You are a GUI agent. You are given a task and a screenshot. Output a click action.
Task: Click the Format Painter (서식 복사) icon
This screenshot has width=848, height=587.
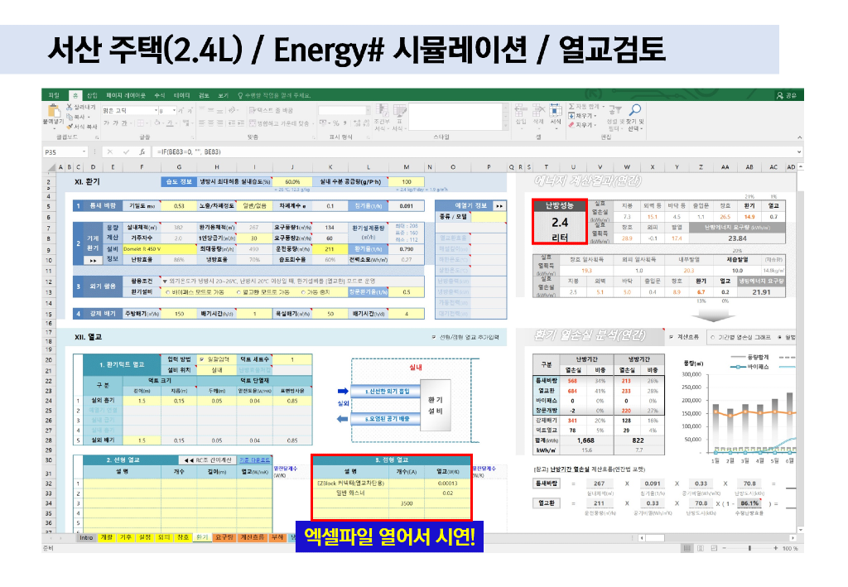[x=70, y=126]
